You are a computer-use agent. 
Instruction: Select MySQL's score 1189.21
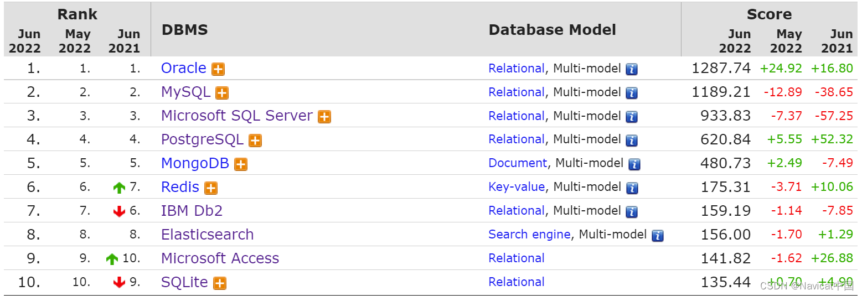721,92
